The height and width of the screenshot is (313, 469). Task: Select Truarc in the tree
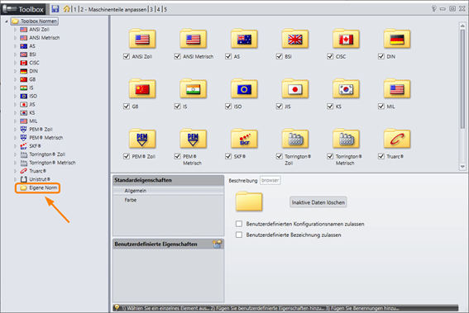(37, 171)
